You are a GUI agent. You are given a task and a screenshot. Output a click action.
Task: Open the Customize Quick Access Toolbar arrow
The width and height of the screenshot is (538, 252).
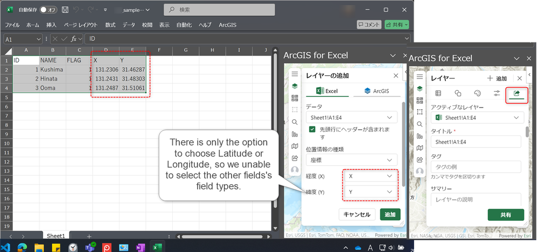(106, 10)
